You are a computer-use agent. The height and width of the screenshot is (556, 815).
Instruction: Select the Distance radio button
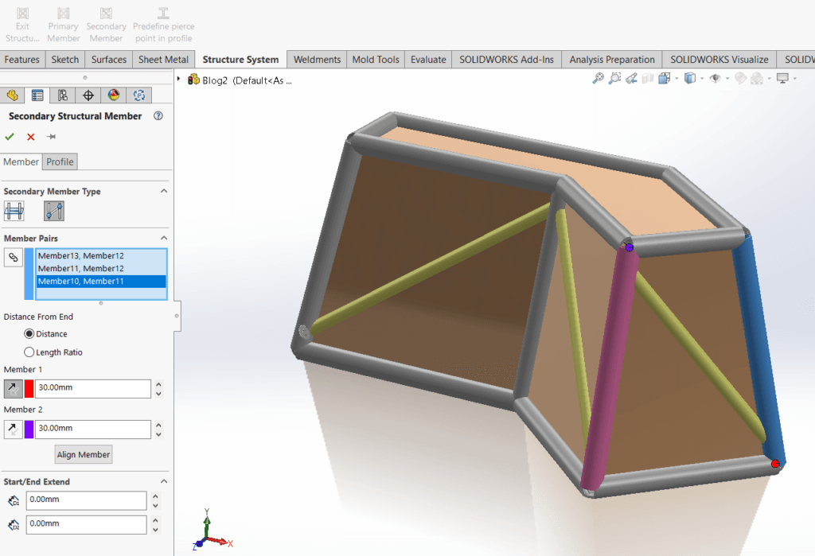[29, 334]
